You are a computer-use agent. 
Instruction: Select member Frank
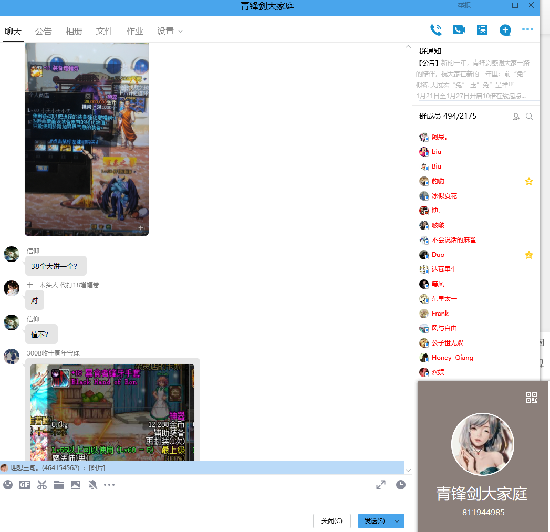coord(440,314)
